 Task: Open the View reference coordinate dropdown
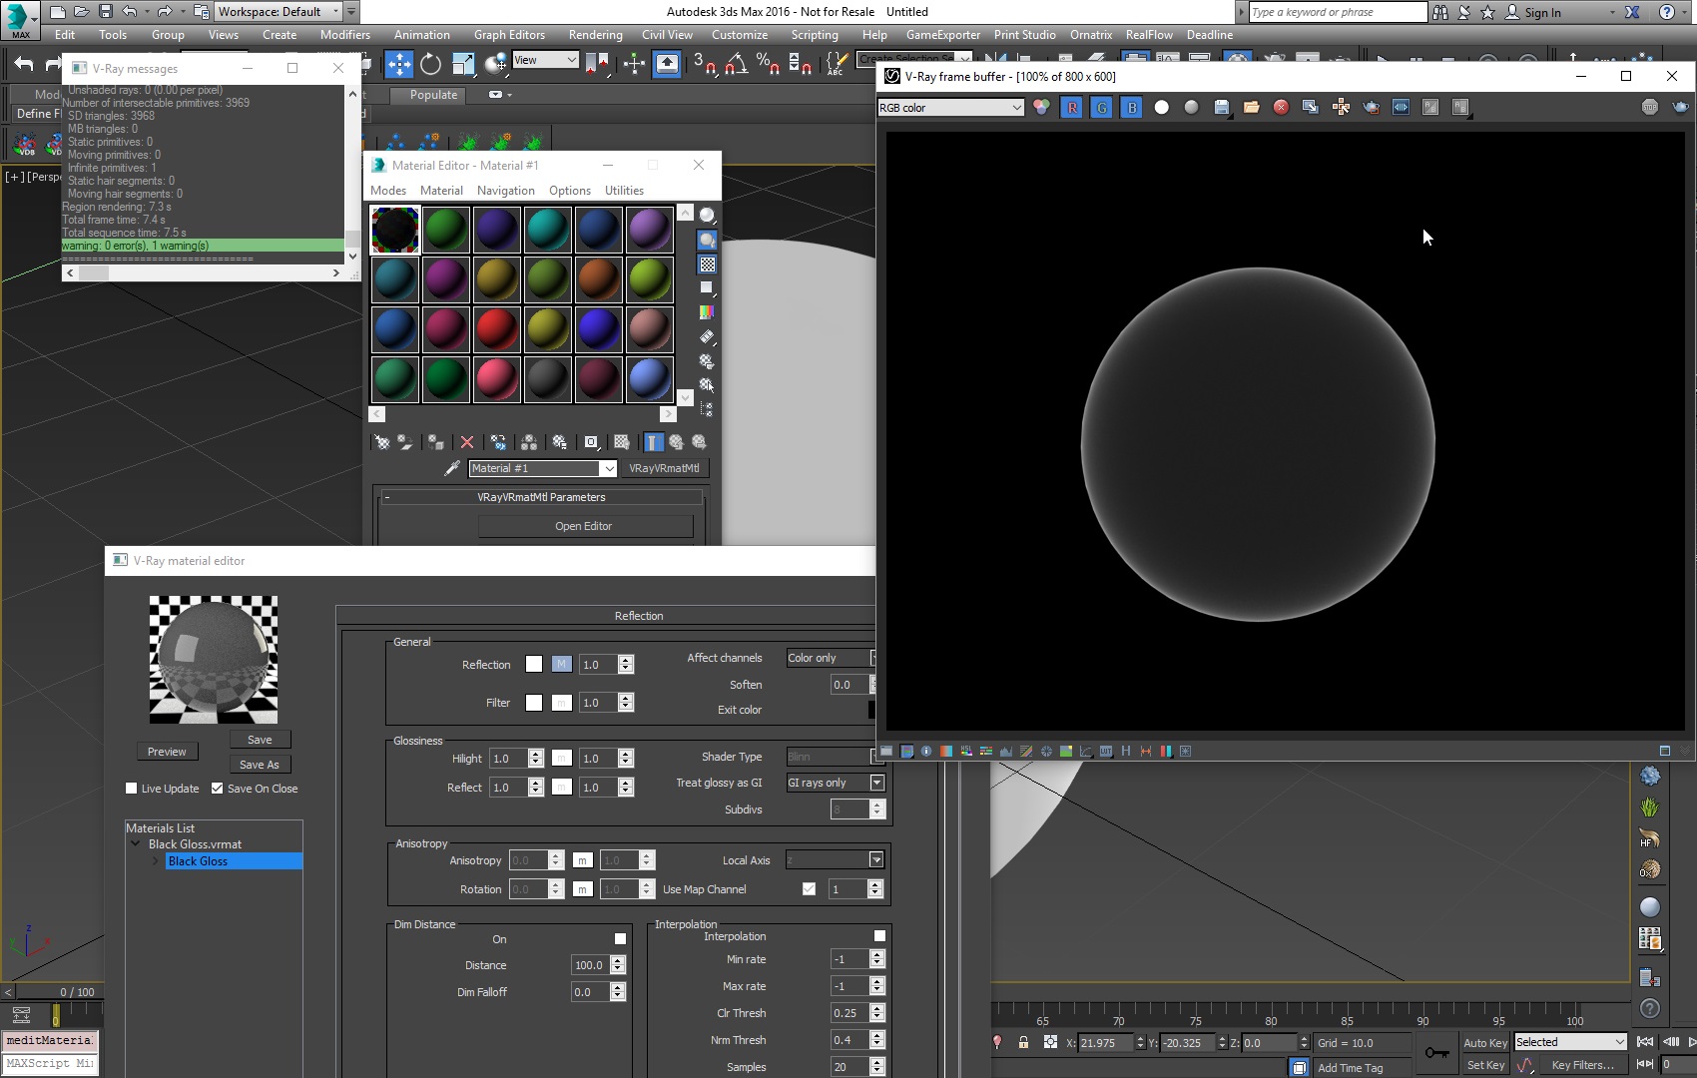point(545,60)
